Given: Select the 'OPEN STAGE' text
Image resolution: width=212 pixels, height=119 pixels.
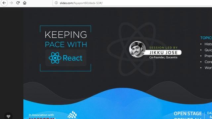Looking at the screenshot, I should pos(188,114).
